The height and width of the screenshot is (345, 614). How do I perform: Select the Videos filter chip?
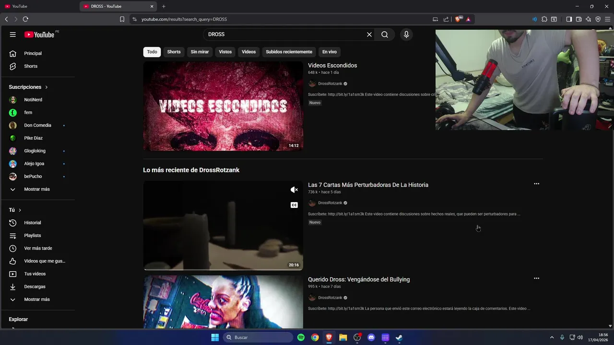(248, 52)
